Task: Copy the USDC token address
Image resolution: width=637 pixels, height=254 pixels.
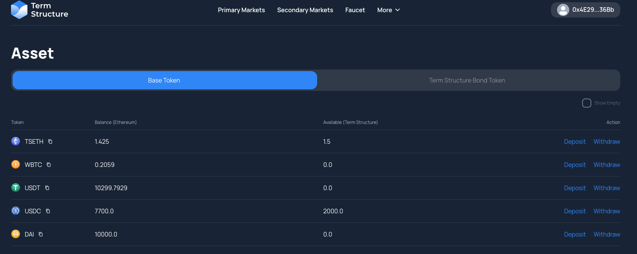Action: (x=48, y=211)
